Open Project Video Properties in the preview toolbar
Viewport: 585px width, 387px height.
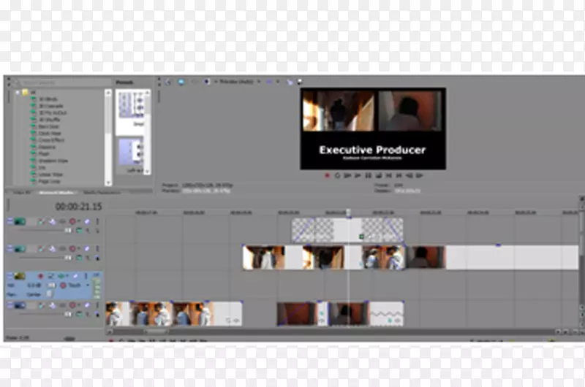[x=169, y=82]
